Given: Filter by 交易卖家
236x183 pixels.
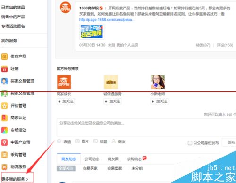Looking at the screenshot, I should [x=115, y=168].
